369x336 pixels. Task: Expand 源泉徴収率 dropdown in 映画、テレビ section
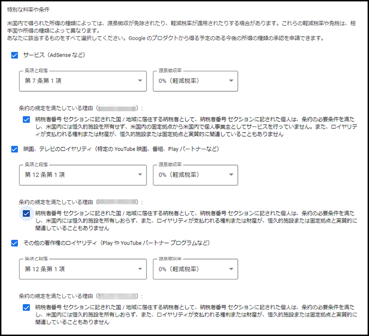[195, 175]
